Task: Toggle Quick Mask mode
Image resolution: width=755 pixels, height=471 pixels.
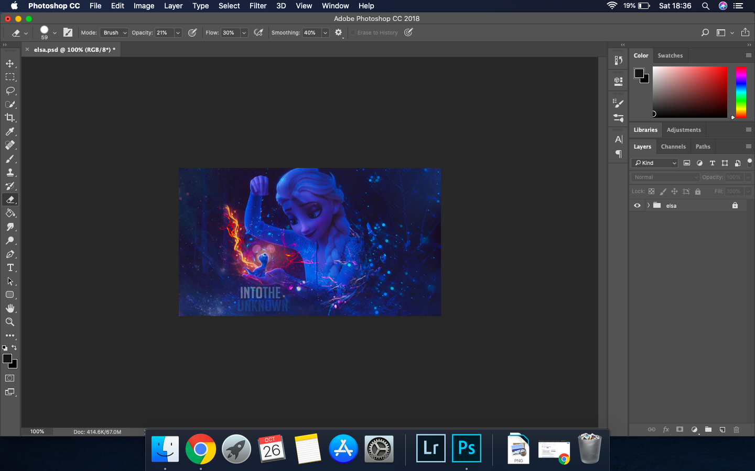Action: tap(10, 378)
